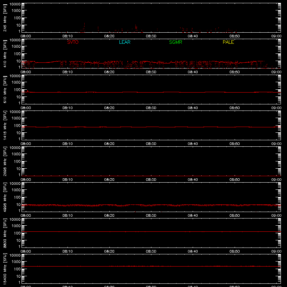The height and width of the screenshot is (287, 287).
Task: Click 08:30 time label below 8800 MHz panel
Action: (x=151, y=251)
